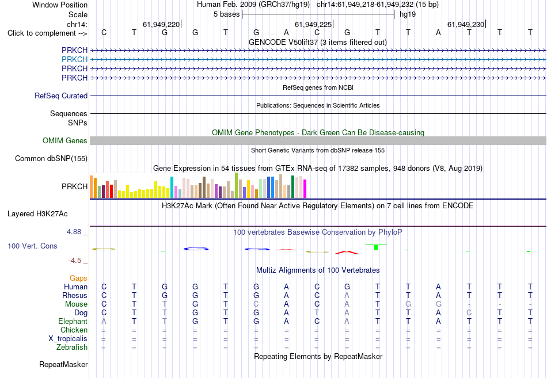The height and width of the screenshot is (378, 547).
Task: Open the GENCODE V50lift37 track title
Action: (317, 42)
